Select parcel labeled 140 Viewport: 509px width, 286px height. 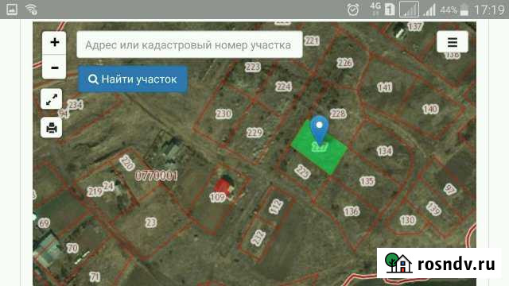pos(430,109)
